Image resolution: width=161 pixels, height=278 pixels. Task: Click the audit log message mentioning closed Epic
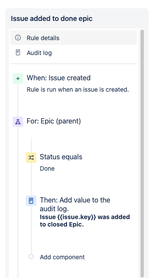[x=85, y=221]
